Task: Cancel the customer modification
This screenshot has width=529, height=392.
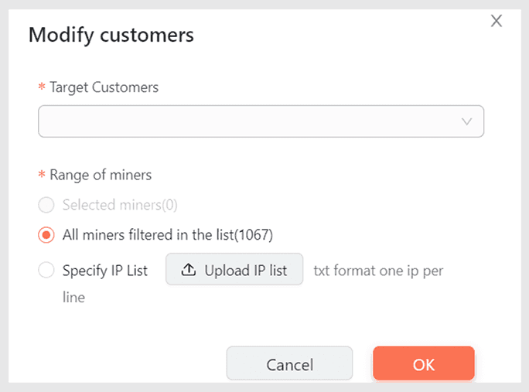Action: coord(289,364)
